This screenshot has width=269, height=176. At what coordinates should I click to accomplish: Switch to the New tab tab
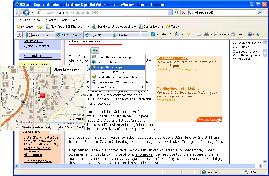(126, 35)
